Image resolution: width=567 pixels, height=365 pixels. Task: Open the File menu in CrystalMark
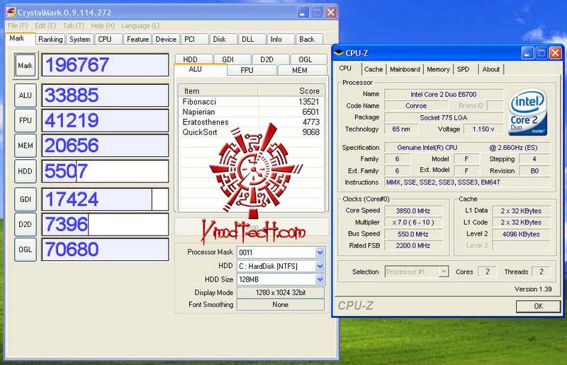(18, 25)
